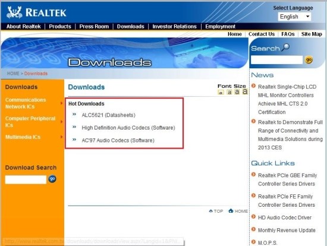Open the Realtek Single-Chip LCD MHL news item
Image resolution: width=327 pixels, height=246 pixels.
point(287,99)
